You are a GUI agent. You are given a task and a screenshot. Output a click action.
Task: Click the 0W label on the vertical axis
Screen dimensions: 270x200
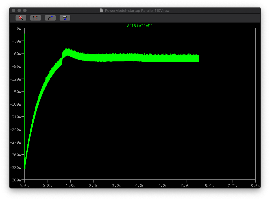coord(19,28)
